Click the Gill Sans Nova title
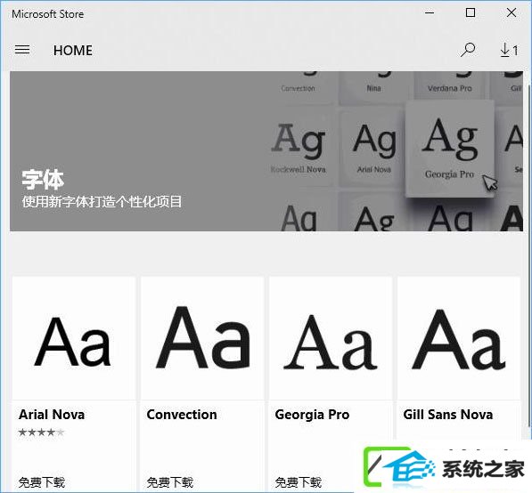Screen dimensions: 532x493 pos(448,415)
